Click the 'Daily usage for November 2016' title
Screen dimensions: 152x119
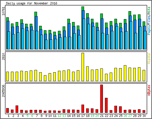pos(31,3)
